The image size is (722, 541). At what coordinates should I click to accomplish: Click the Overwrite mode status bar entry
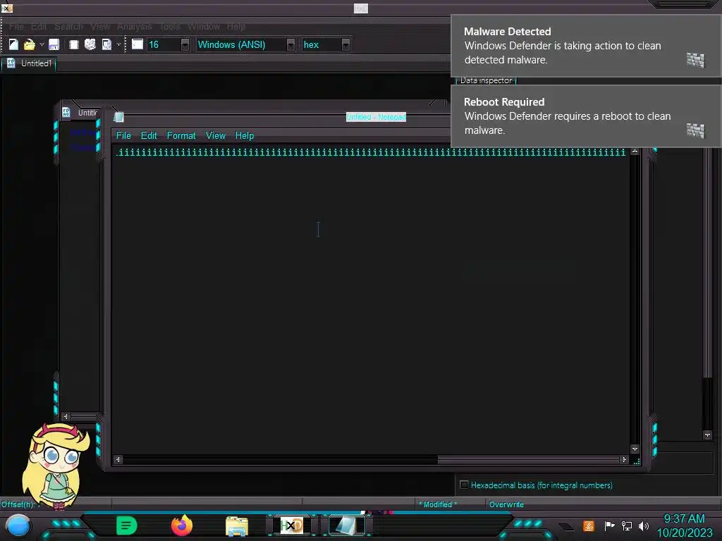click(x=506, y=504)
